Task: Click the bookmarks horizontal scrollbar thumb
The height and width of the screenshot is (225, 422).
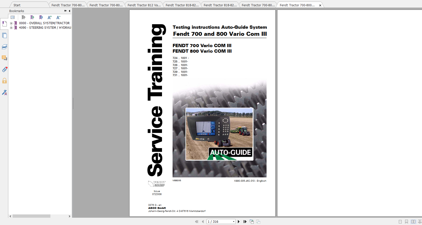Action: click(31, 216)
